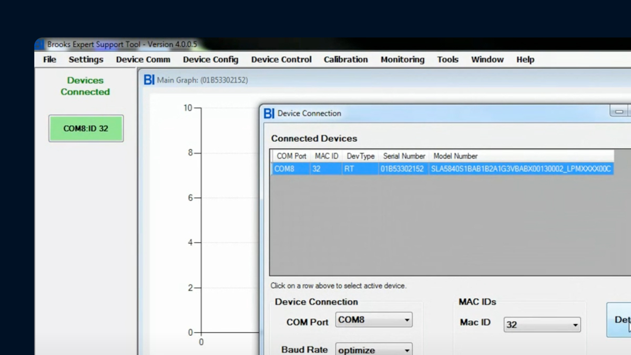
Task: Open the Settings menu
Action: (85, 59)
